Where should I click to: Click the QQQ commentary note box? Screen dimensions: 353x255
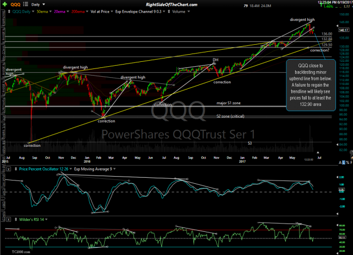311,85
